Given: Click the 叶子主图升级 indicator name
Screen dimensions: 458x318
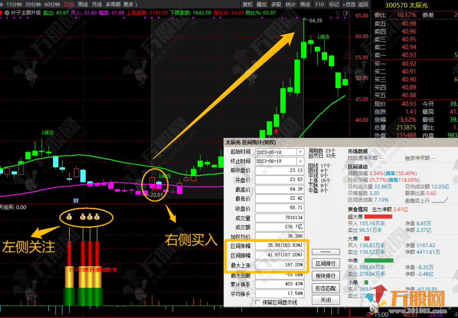Looking at the screenshot, I should (x=26, y=13).
